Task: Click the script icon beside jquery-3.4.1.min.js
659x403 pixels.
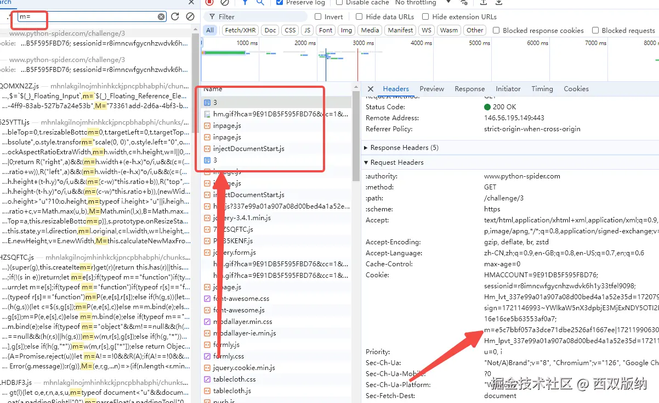Action: pos(207,218)
